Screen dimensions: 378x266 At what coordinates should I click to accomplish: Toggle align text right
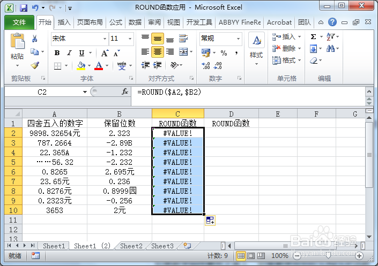[170, 51]
